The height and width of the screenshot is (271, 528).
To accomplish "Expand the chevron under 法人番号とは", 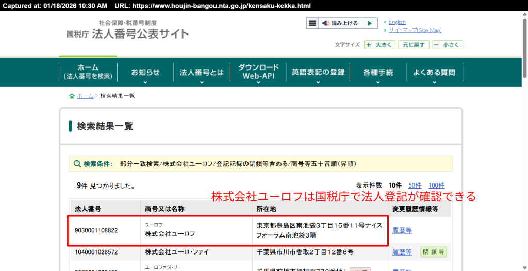I will [x=202, y=82].
